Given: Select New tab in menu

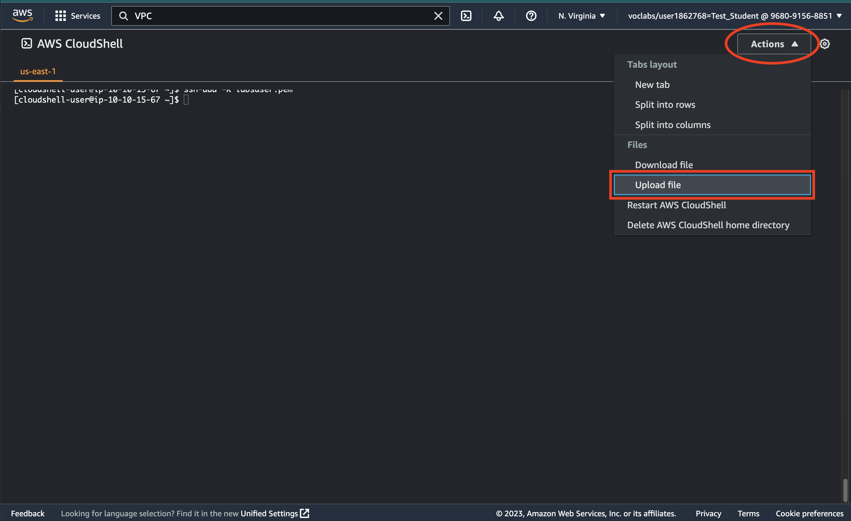Looking at the screenshot, I should [x=652, y=84].
